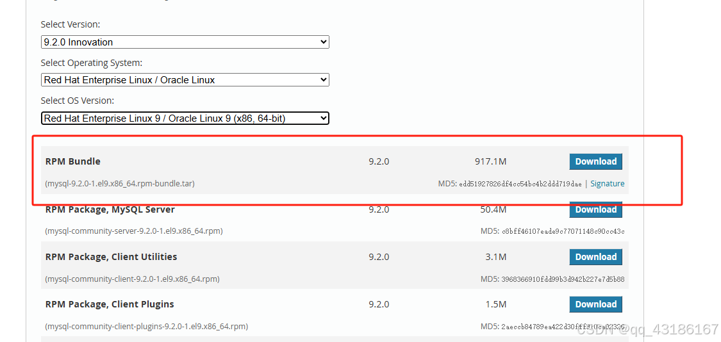This screenshot has height=342, width=721.
Task: Download RPM Package, Client Plugins
Action: (x=595, y=304)
